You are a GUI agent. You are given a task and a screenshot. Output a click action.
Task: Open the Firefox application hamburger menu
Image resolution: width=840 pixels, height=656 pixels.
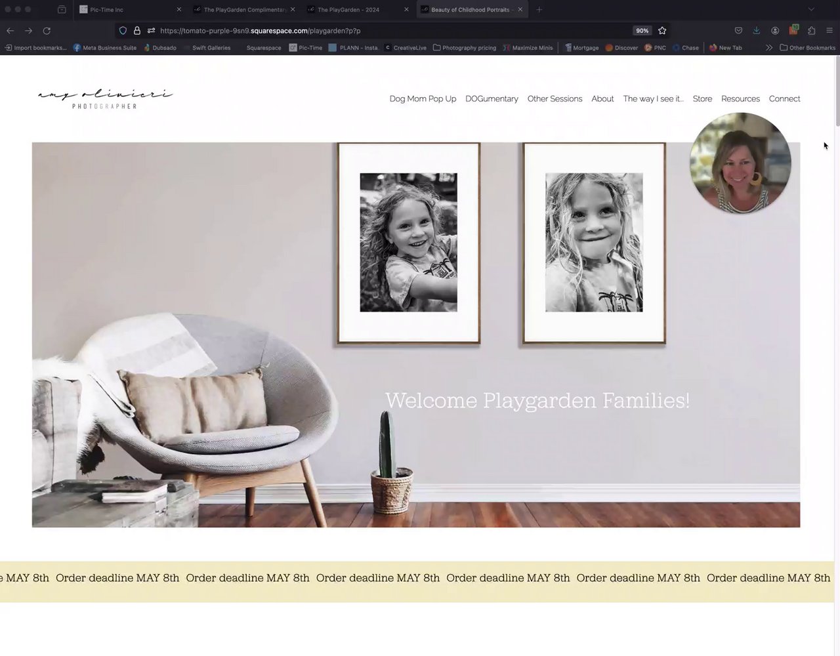829,31
